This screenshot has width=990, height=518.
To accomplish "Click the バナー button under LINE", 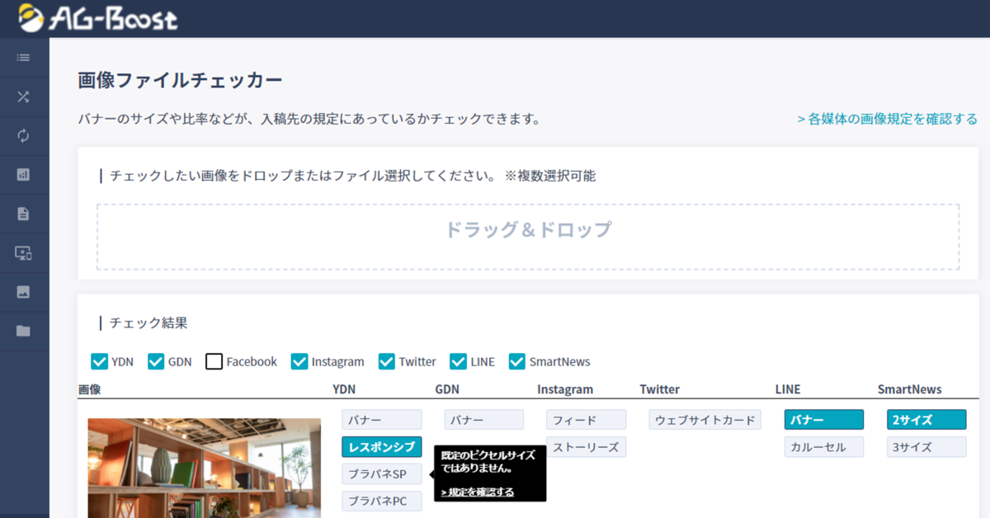I will click(823, 419).
